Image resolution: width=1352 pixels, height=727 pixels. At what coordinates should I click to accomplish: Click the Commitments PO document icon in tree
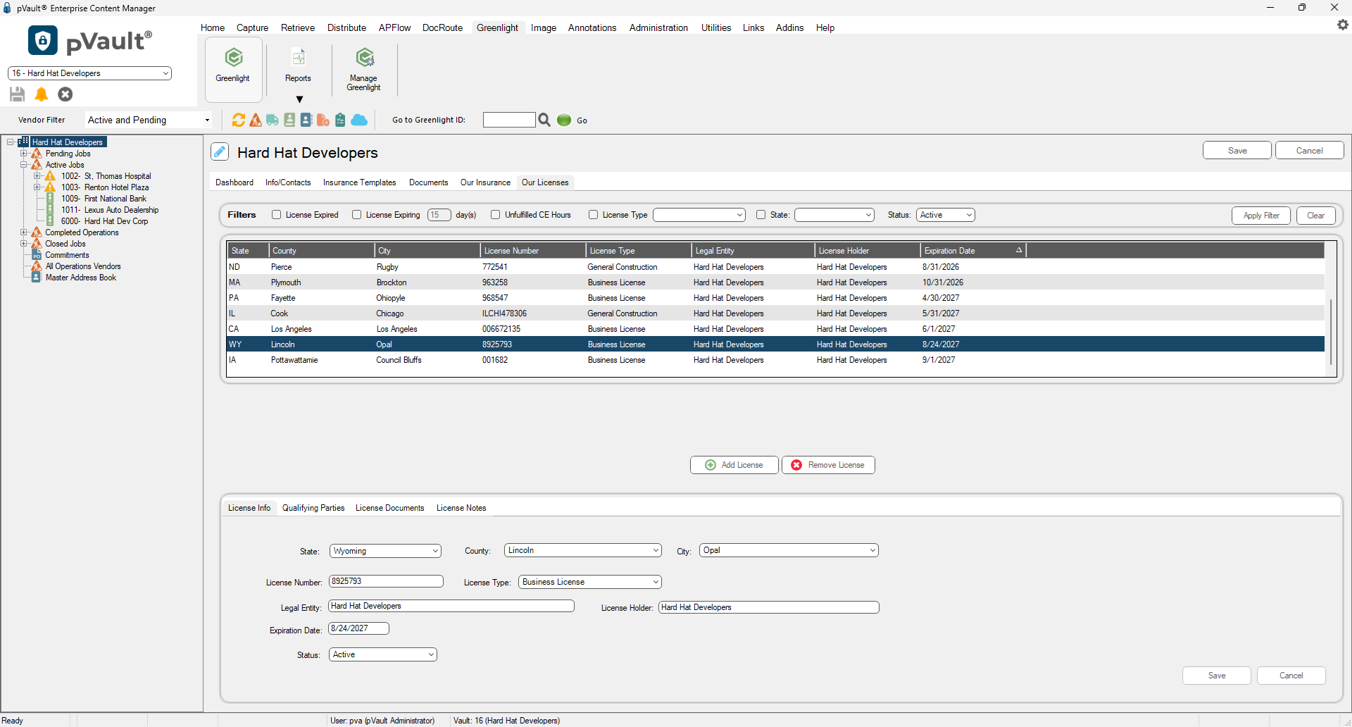tap(37, 255)
